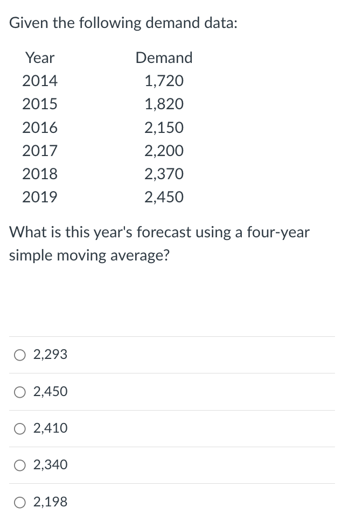349x522 pixels.
Task: Select the radio button for 2,293
Action: (19, 355)
